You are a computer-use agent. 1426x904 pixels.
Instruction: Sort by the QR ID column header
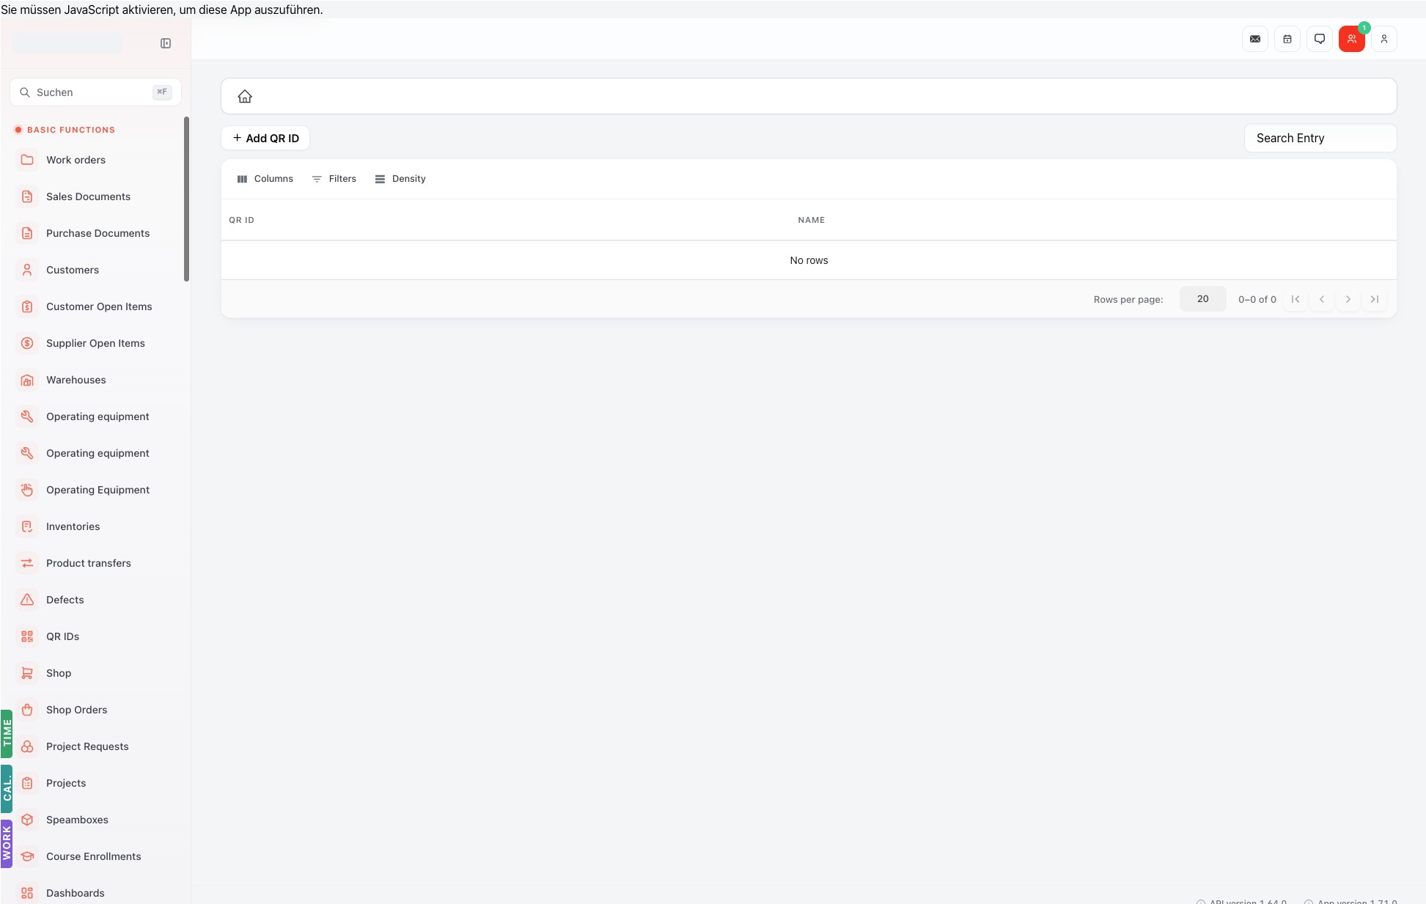[241, 220]
